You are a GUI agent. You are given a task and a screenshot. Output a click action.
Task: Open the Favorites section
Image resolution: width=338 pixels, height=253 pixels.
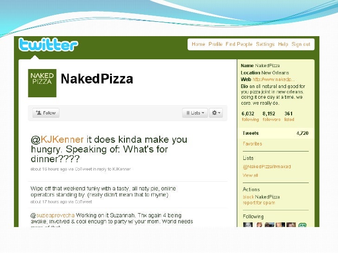(252, 144)
